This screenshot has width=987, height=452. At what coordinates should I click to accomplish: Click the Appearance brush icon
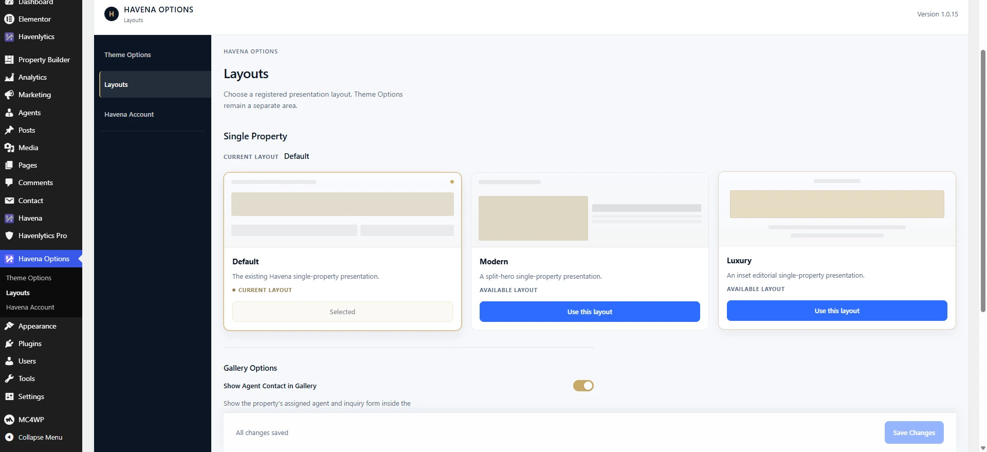pos(9,326)
